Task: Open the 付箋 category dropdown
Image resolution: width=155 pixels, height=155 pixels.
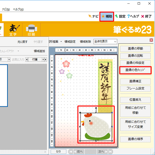Action: pos(43,60)
